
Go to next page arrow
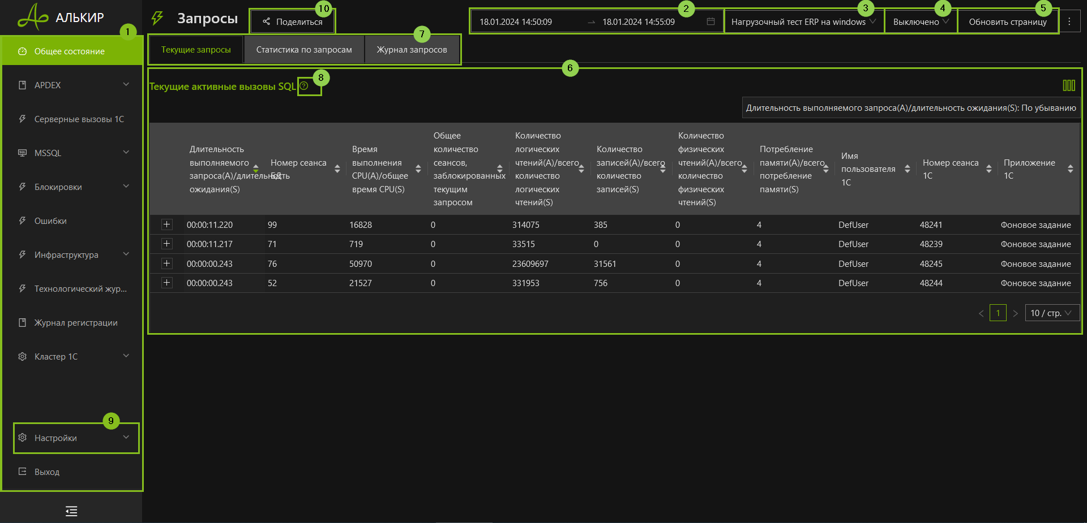click(1015, 313)
